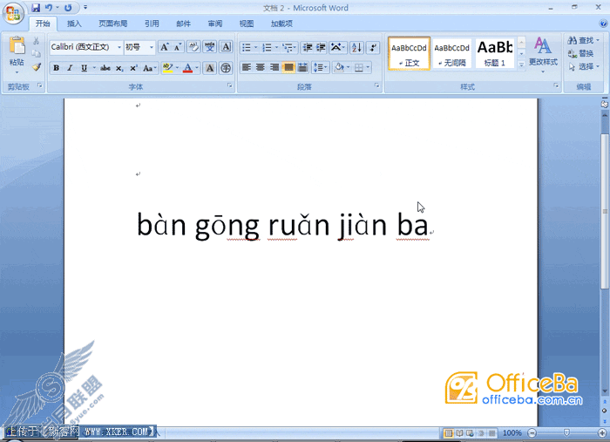Viewport: 610px width, 442px height.
Task: Click 替换 (Replace) button
Action: click(x=580, y=54)
